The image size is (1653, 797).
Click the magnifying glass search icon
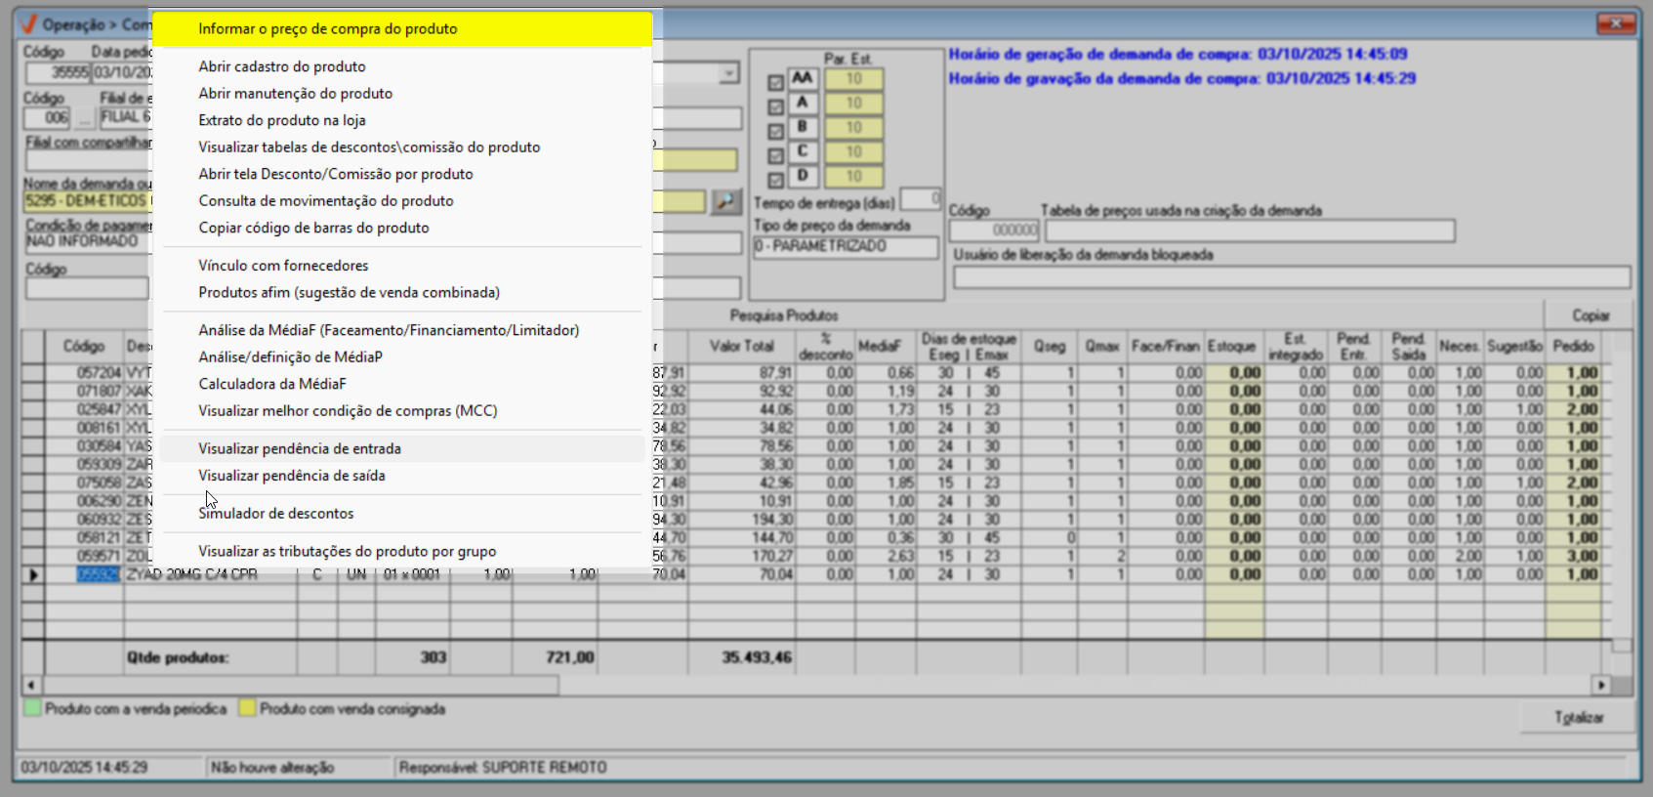pos(725,201)
